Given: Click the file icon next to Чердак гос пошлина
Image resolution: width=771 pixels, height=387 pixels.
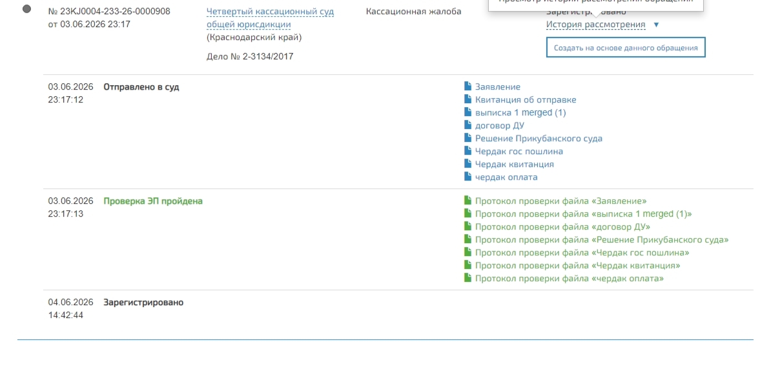Looking at the screenshot, I should (x=468, y=150).
